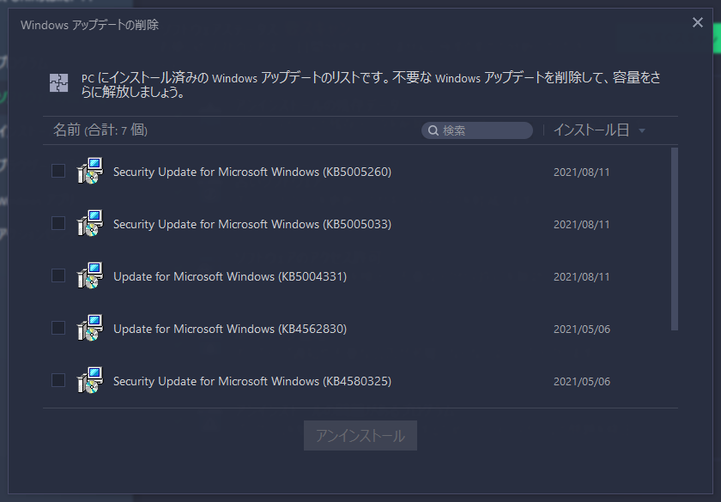Sort by the 名前 column header

point(66,130)
